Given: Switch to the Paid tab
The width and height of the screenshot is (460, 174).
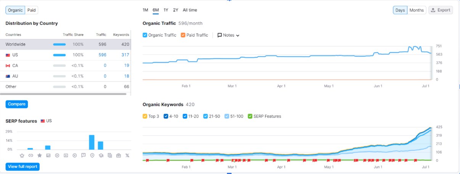Looking at the screenshot, I should pyautogui.click(x=31, y=10).
